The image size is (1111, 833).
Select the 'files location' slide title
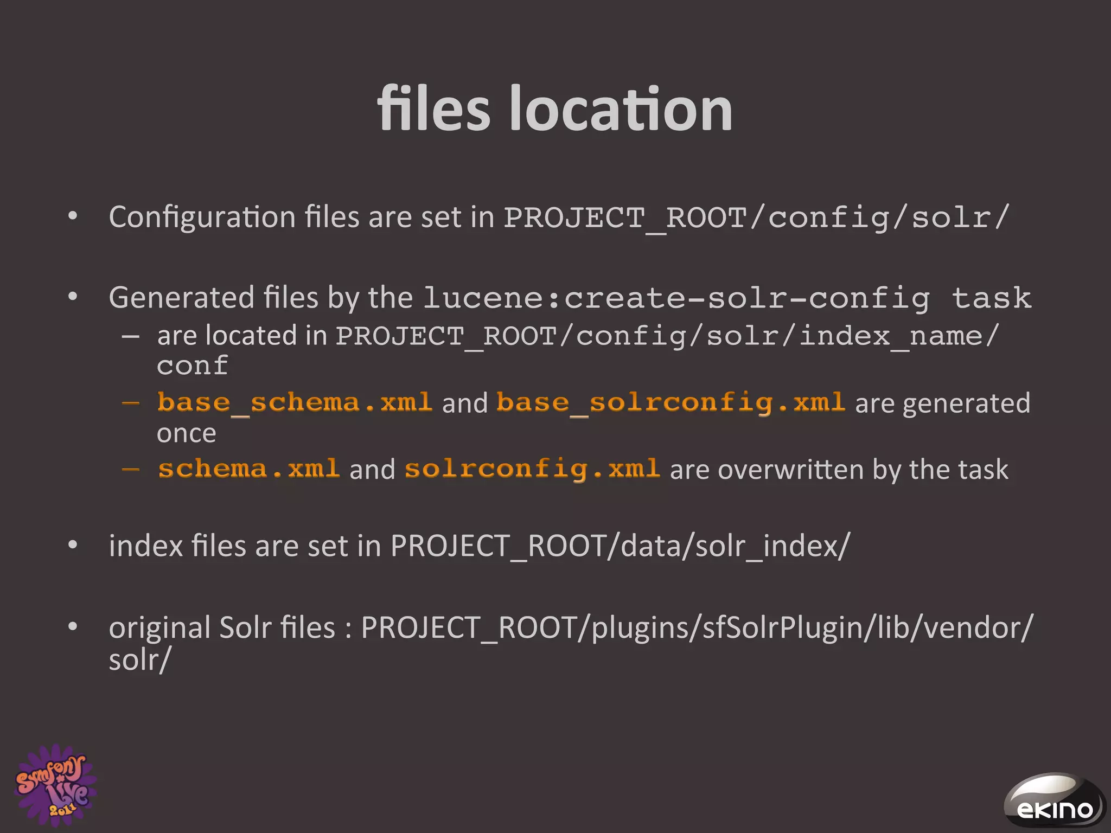coord(555,108)
